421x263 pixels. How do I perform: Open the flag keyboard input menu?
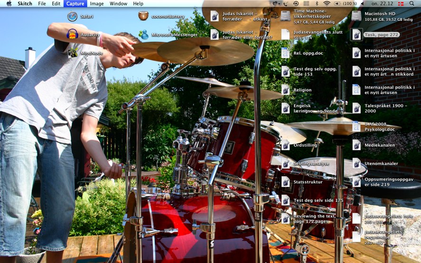(x=400, y=3)
